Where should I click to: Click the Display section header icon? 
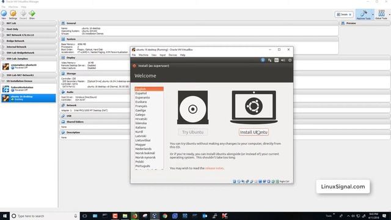click(63, 57)
